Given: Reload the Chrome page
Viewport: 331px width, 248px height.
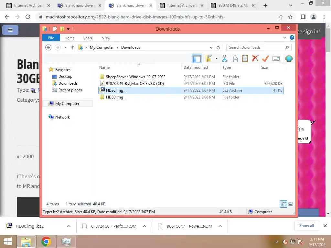Looking at the screenshot, I should click(x=28, y=17).
